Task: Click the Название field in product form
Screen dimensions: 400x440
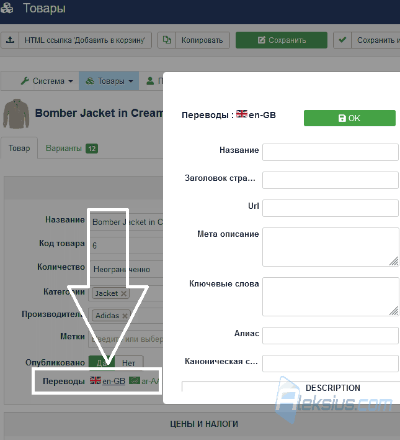Action: pyautogui.click(x=126, y=222)
